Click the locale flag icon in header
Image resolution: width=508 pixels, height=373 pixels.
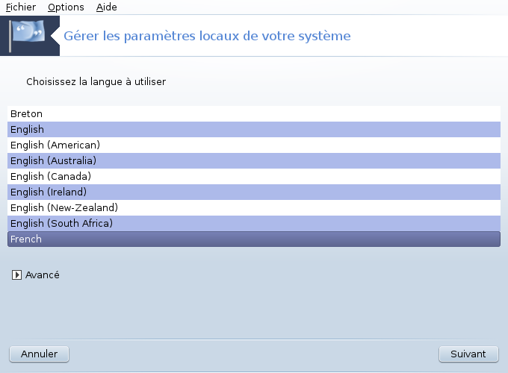(x=27, y=36)
